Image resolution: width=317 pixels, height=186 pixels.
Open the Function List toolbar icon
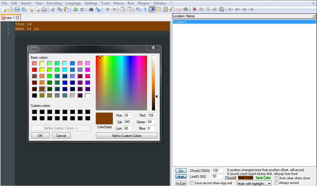[172, 9]
